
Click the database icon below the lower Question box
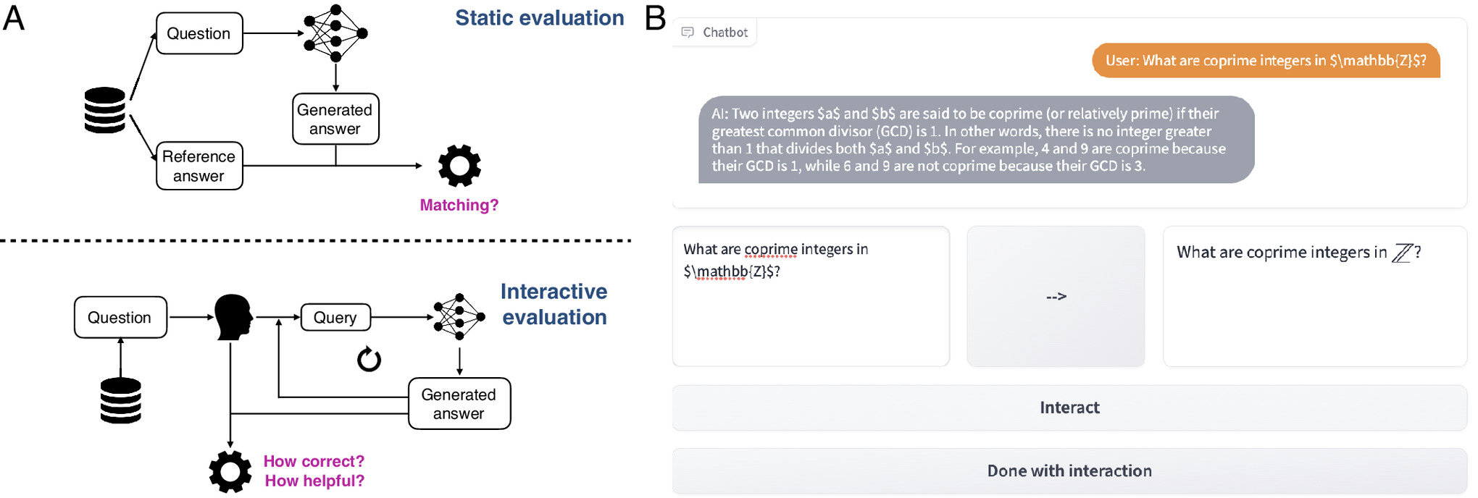click(x=120, y=400)
